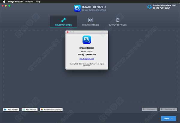The image size is (180, 123).
Task: Click the Copyright 2017 Systweak text
Action: (x=87, y=65)
